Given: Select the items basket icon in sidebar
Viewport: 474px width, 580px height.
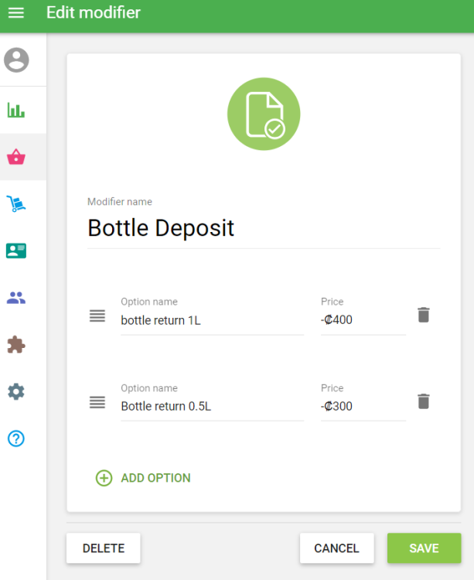Looking at the screenshot, I should 16,157.
